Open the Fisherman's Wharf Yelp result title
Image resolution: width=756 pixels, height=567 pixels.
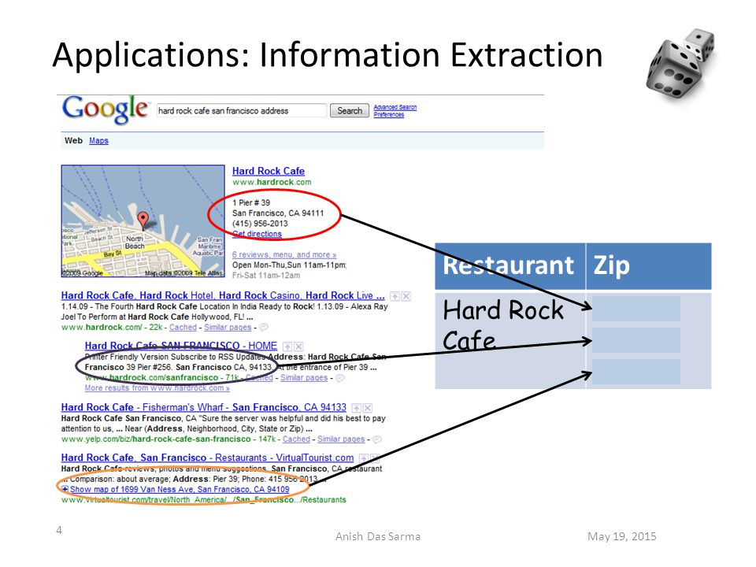tap(203, 407)
